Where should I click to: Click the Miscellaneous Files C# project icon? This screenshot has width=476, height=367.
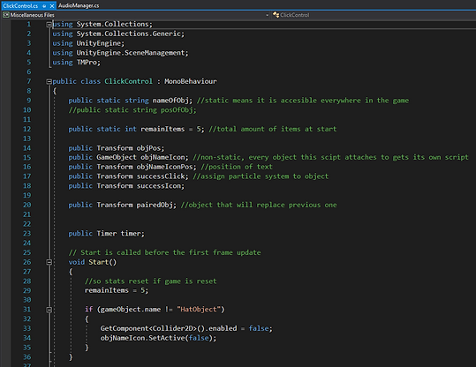[6, 15]
